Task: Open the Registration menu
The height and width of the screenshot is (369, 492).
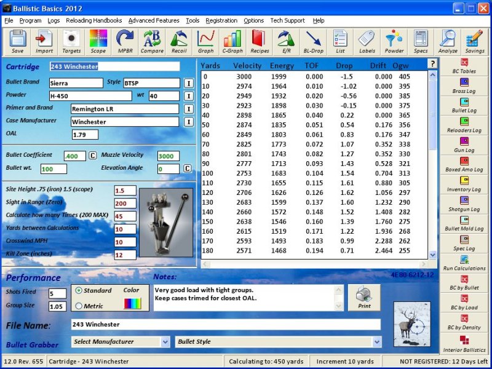Action: tap(221, 21)
